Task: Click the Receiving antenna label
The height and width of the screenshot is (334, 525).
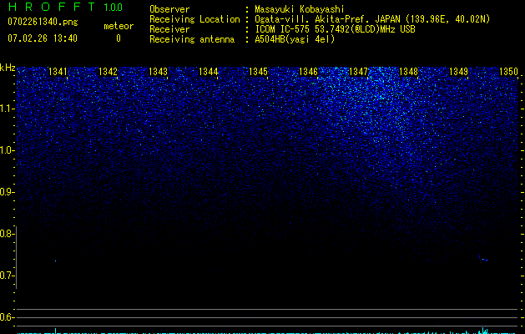Action: tap(192, 39)
